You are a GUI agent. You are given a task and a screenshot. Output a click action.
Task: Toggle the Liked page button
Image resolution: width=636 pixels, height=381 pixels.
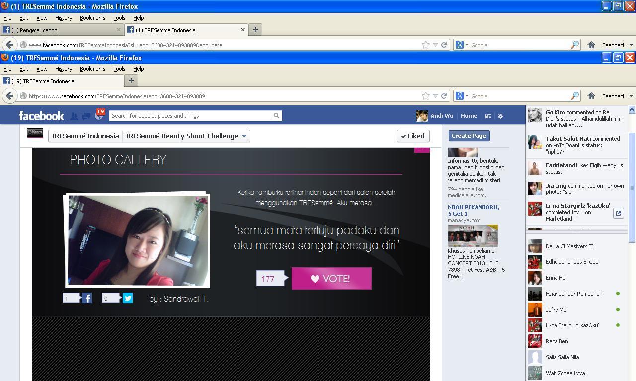(413, 136)
